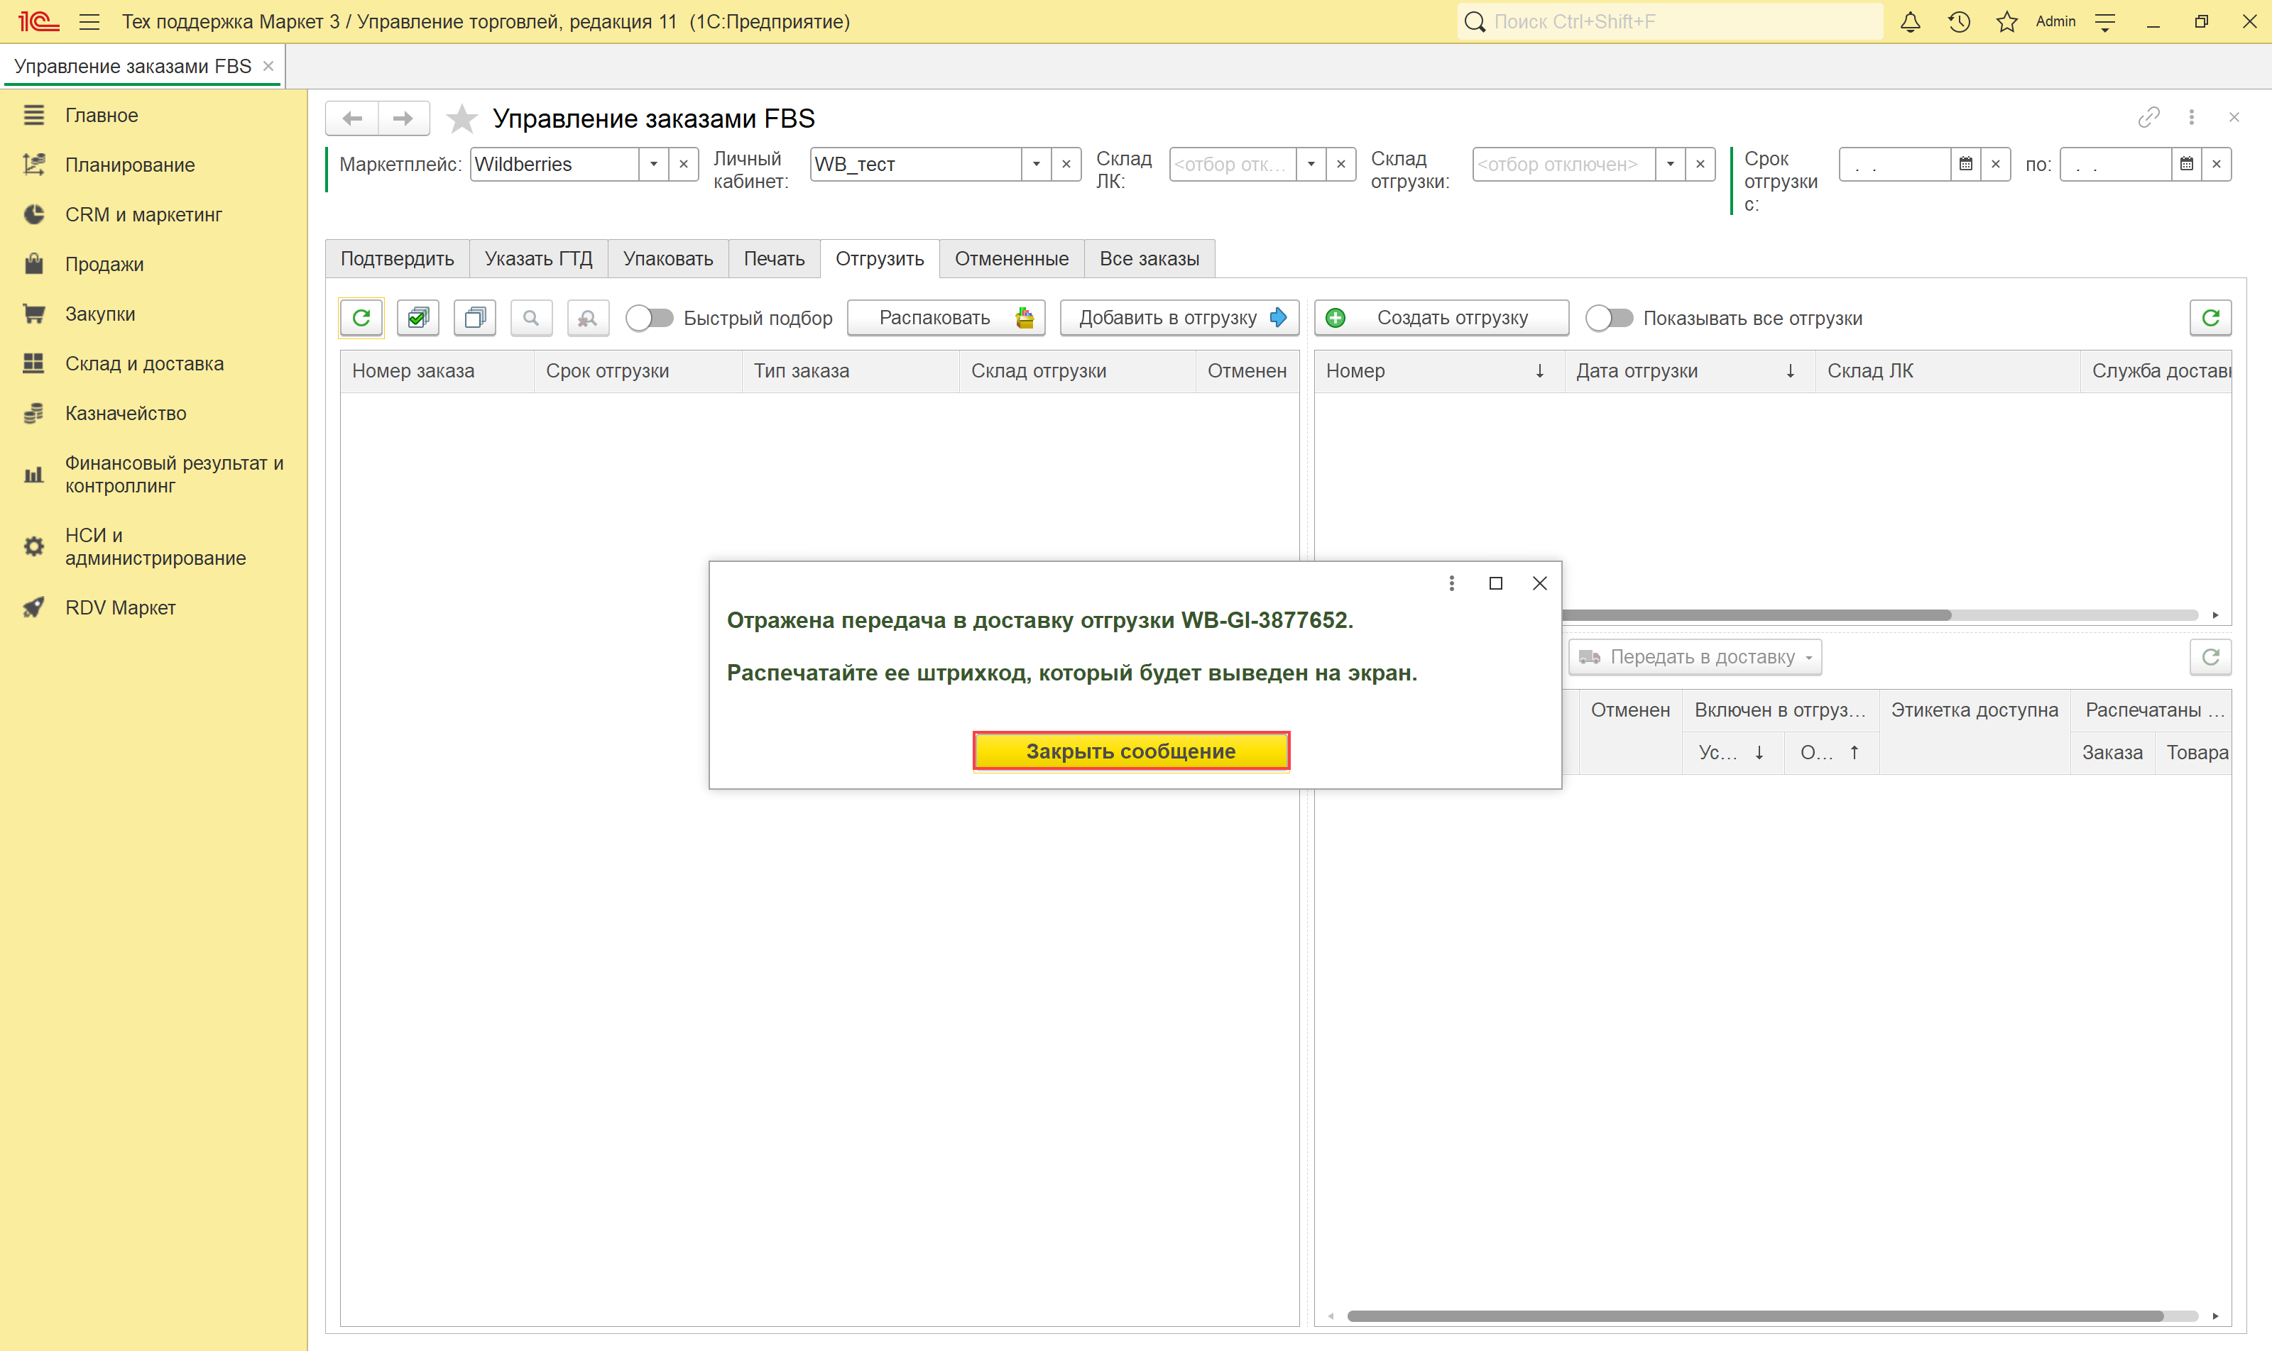
Task: Click the horizontal scrollbar in shipments table
Action: (1758, 615)
